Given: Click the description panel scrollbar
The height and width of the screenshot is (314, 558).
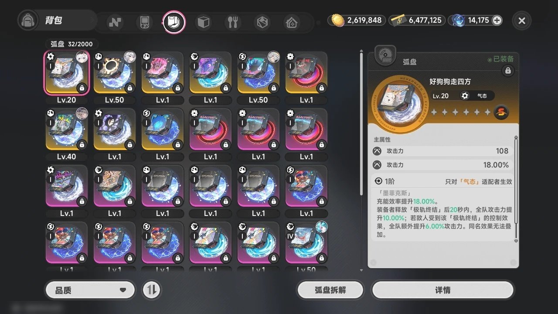Looking at the screenshot, I should click(x=516, y=188).
